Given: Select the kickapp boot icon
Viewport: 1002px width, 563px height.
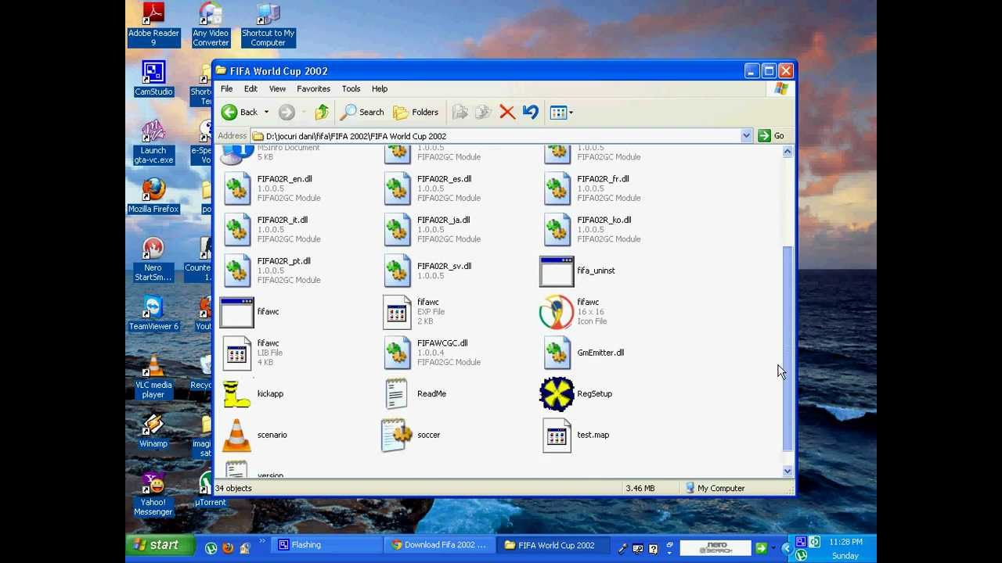Looking at the screenshot, I should (253, 394).
